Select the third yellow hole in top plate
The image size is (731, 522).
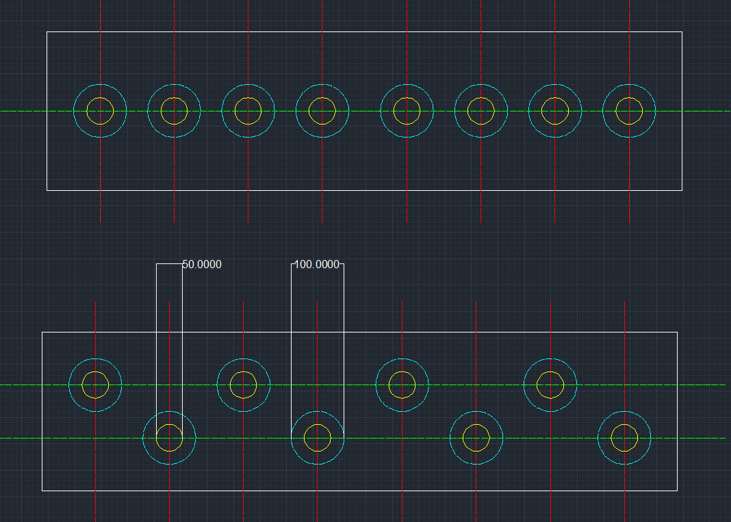(x=248, y=111)
